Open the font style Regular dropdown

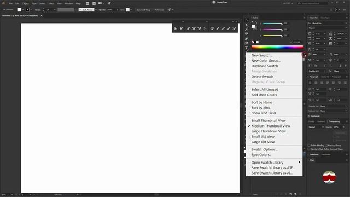[x=346, y=28]
